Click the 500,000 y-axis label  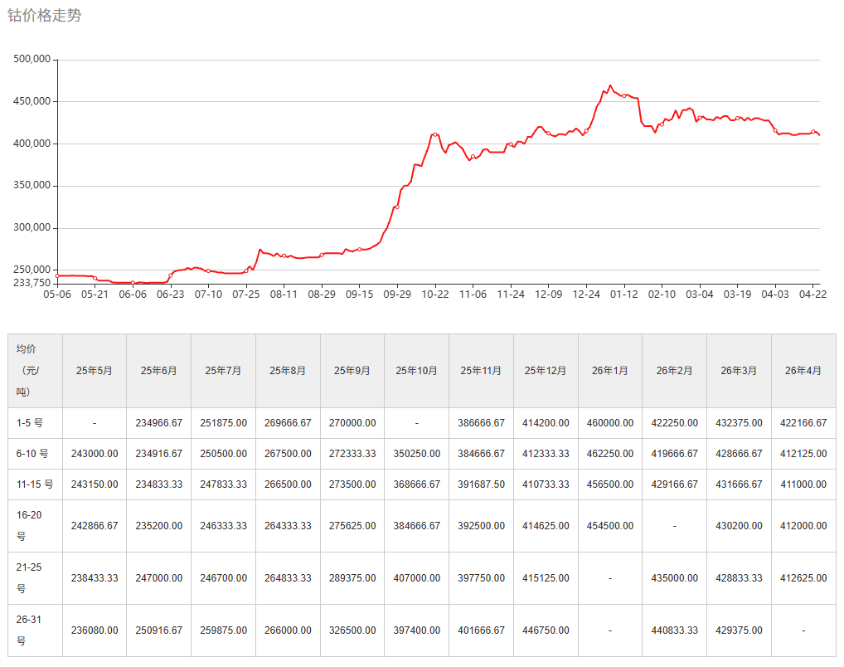pos(33,60)
